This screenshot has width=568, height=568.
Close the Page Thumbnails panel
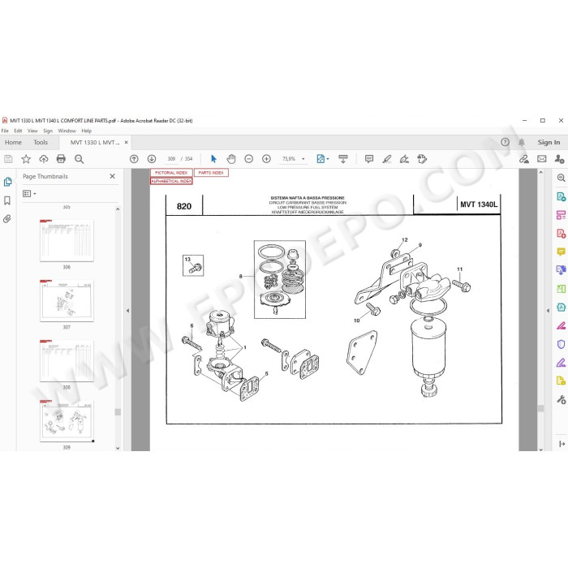point(112,176)
